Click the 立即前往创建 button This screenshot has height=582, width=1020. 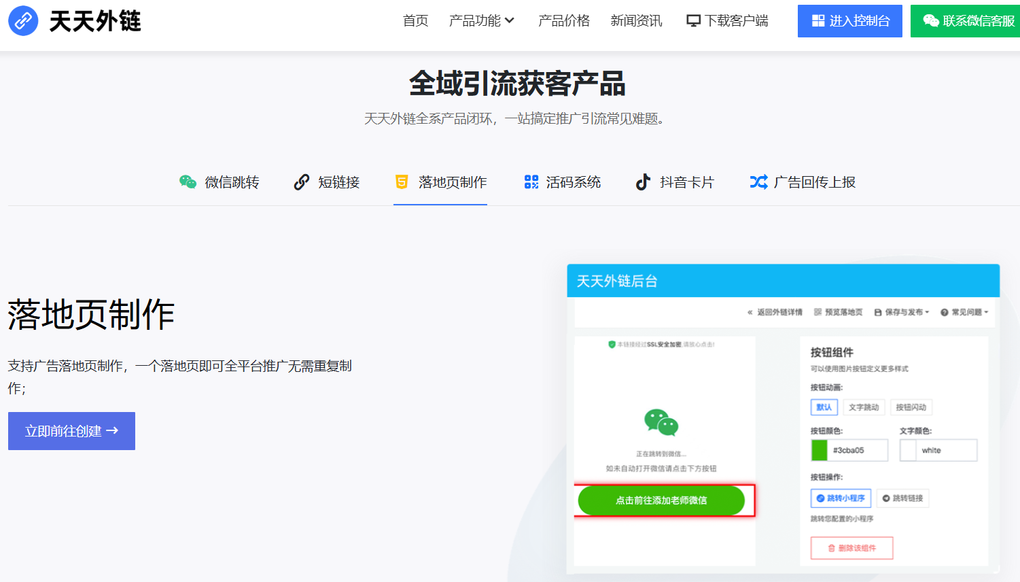[x=71, y=431]
